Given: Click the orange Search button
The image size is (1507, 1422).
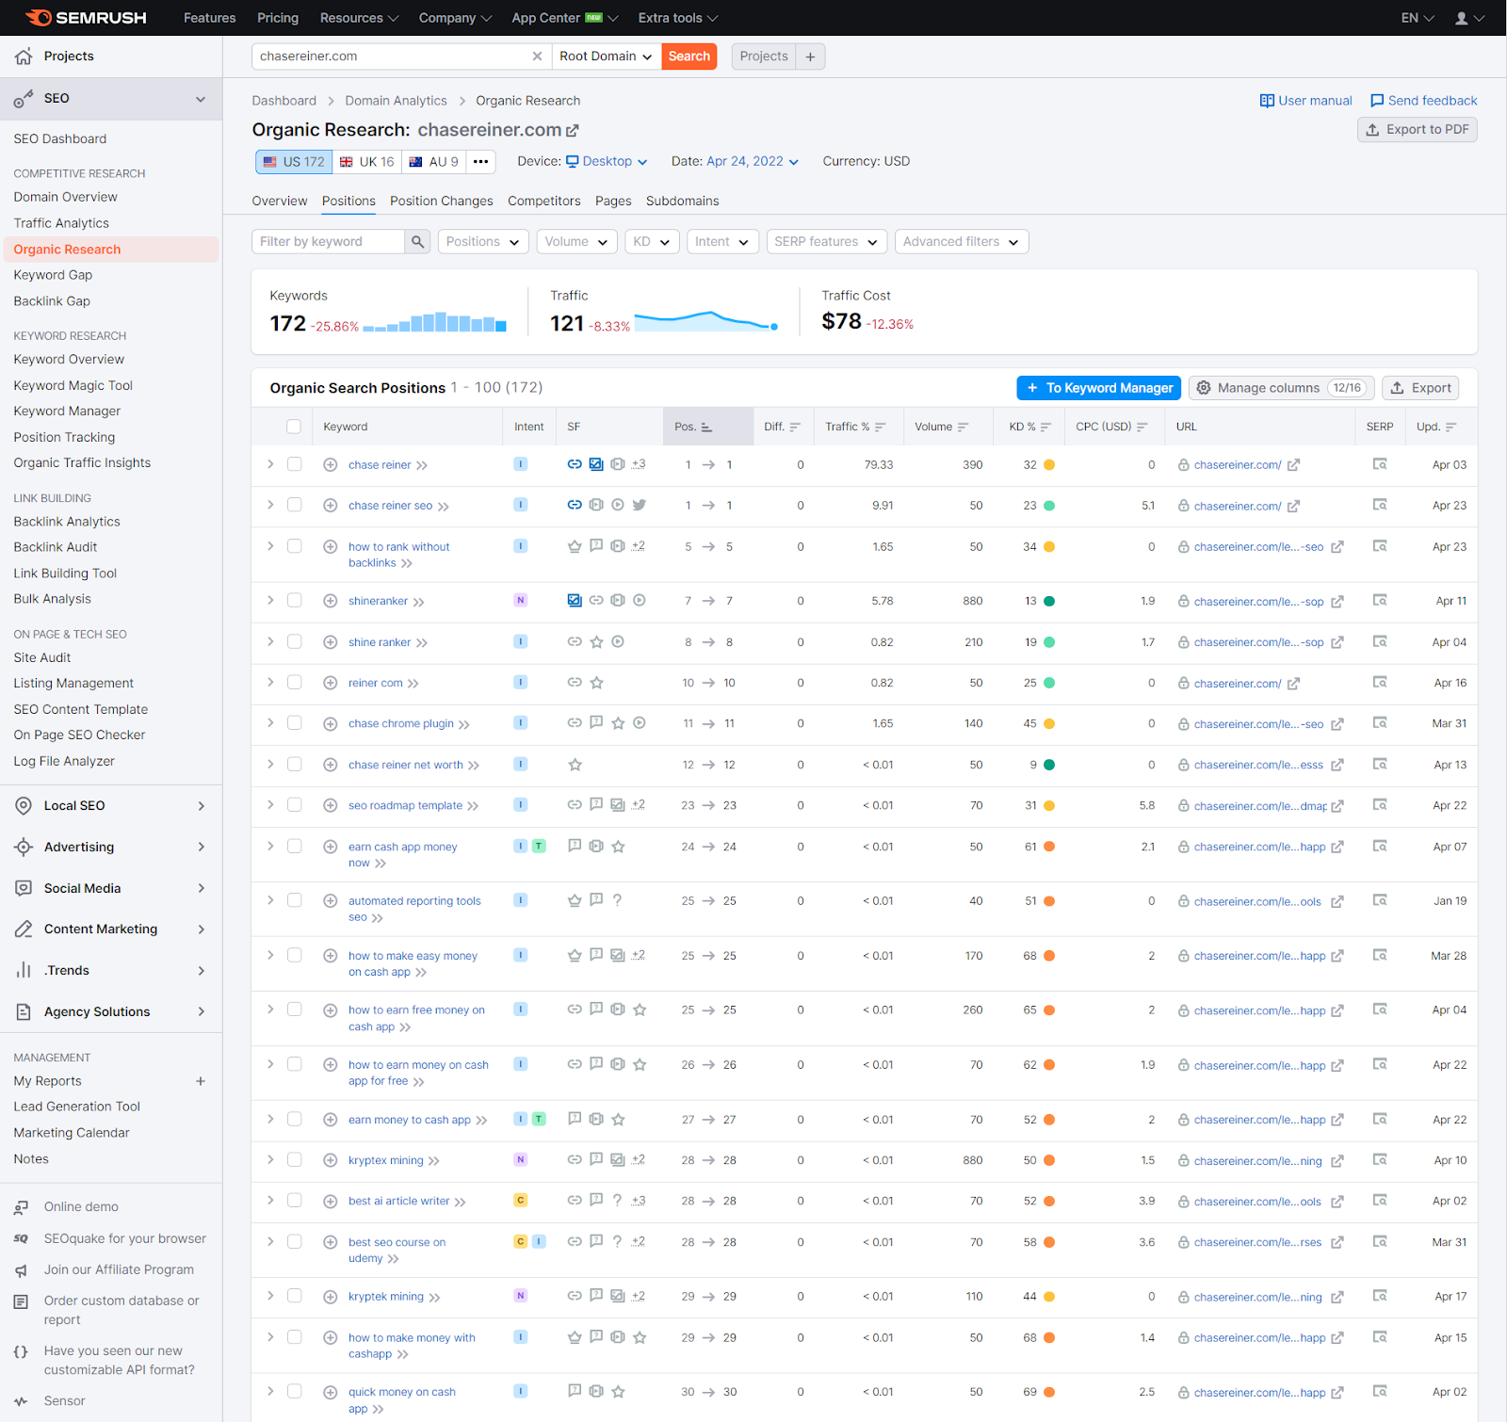Looking at the screenshot, I should click(x=689, y=57).
